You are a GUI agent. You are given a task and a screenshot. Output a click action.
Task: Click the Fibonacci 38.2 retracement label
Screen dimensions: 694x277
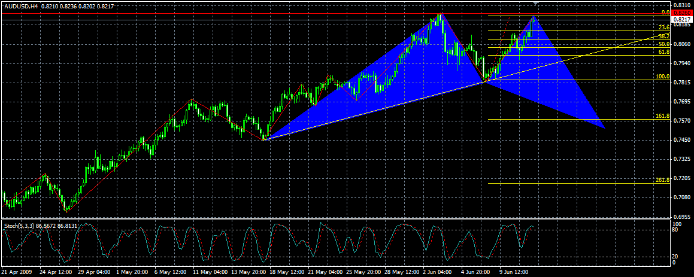click(x=663, y=36)
